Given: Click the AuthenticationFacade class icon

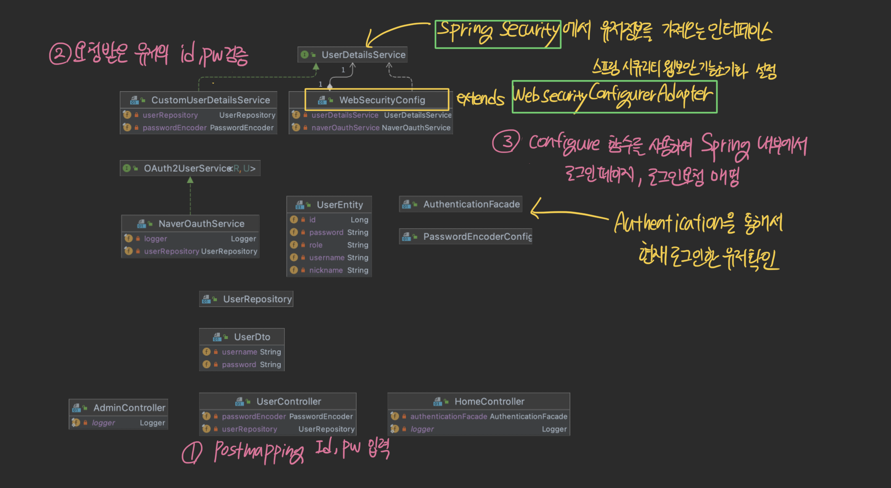Looking at the screenshot, I should pos(407,204).
